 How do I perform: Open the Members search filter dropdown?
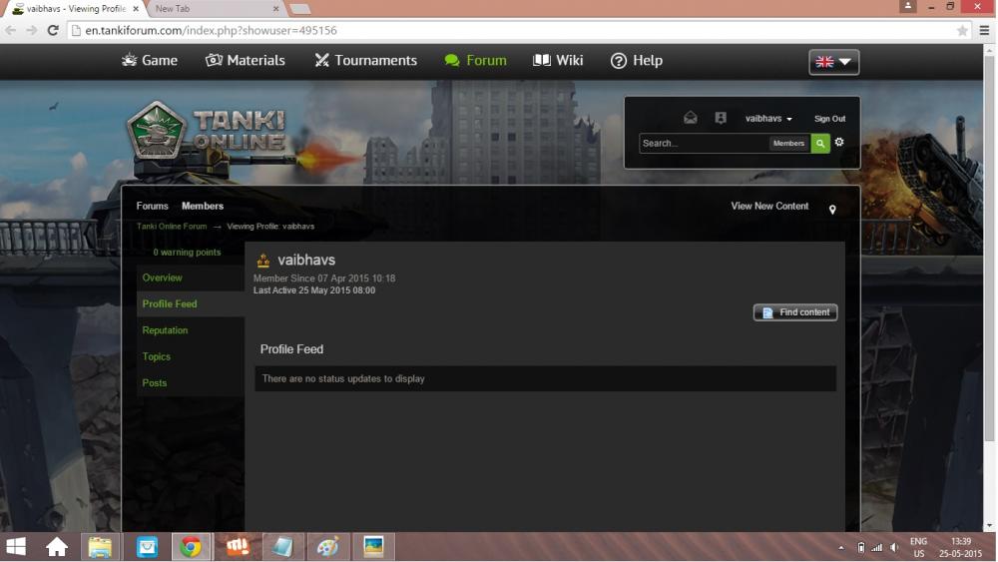pyautogui.click(x=788, y=144)
